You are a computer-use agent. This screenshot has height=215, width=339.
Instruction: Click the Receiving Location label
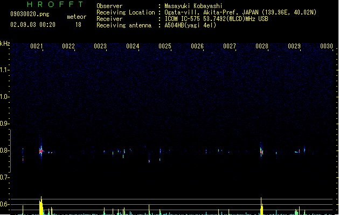(x=126, y=12)
